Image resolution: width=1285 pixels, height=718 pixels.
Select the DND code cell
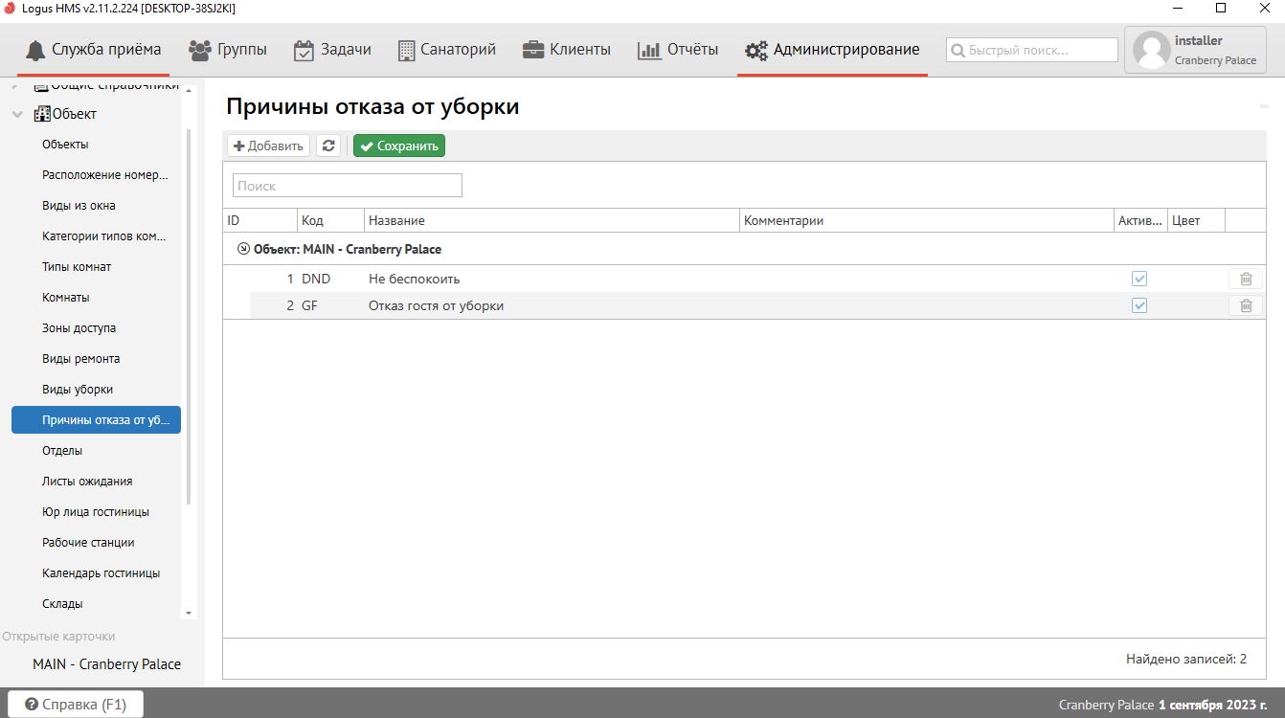click(331, 279)
